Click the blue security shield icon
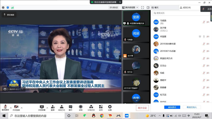This screenshot has height=119, width=212. tap(8, 8)
